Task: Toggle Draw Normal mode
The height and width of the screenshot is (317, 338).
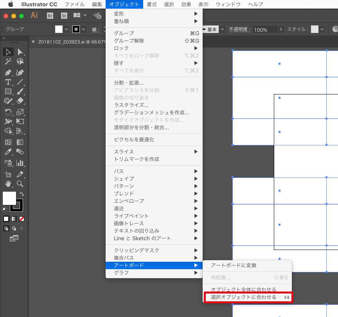Action: [x=6, y=228]
